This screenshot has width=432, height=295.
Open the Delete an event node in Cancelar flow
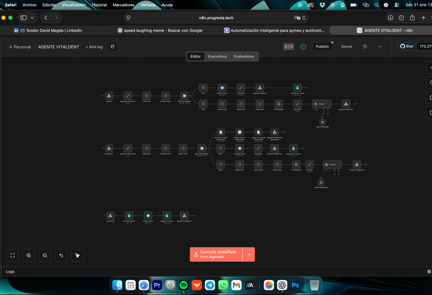click(x=148, y=216)
